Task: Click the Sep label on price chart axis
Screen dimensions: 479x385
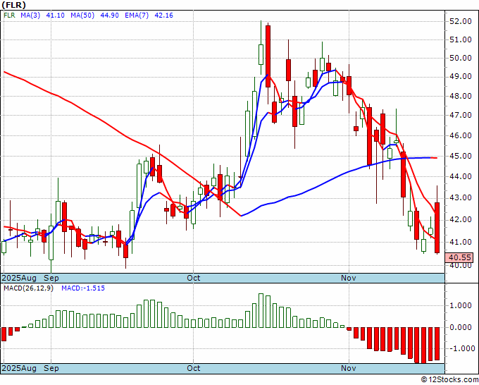Action: pyautogui.click(x=51, y=278)
